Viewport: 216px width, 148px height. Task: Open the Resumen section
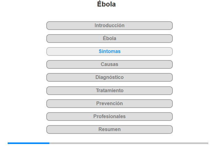click(109, 129)
